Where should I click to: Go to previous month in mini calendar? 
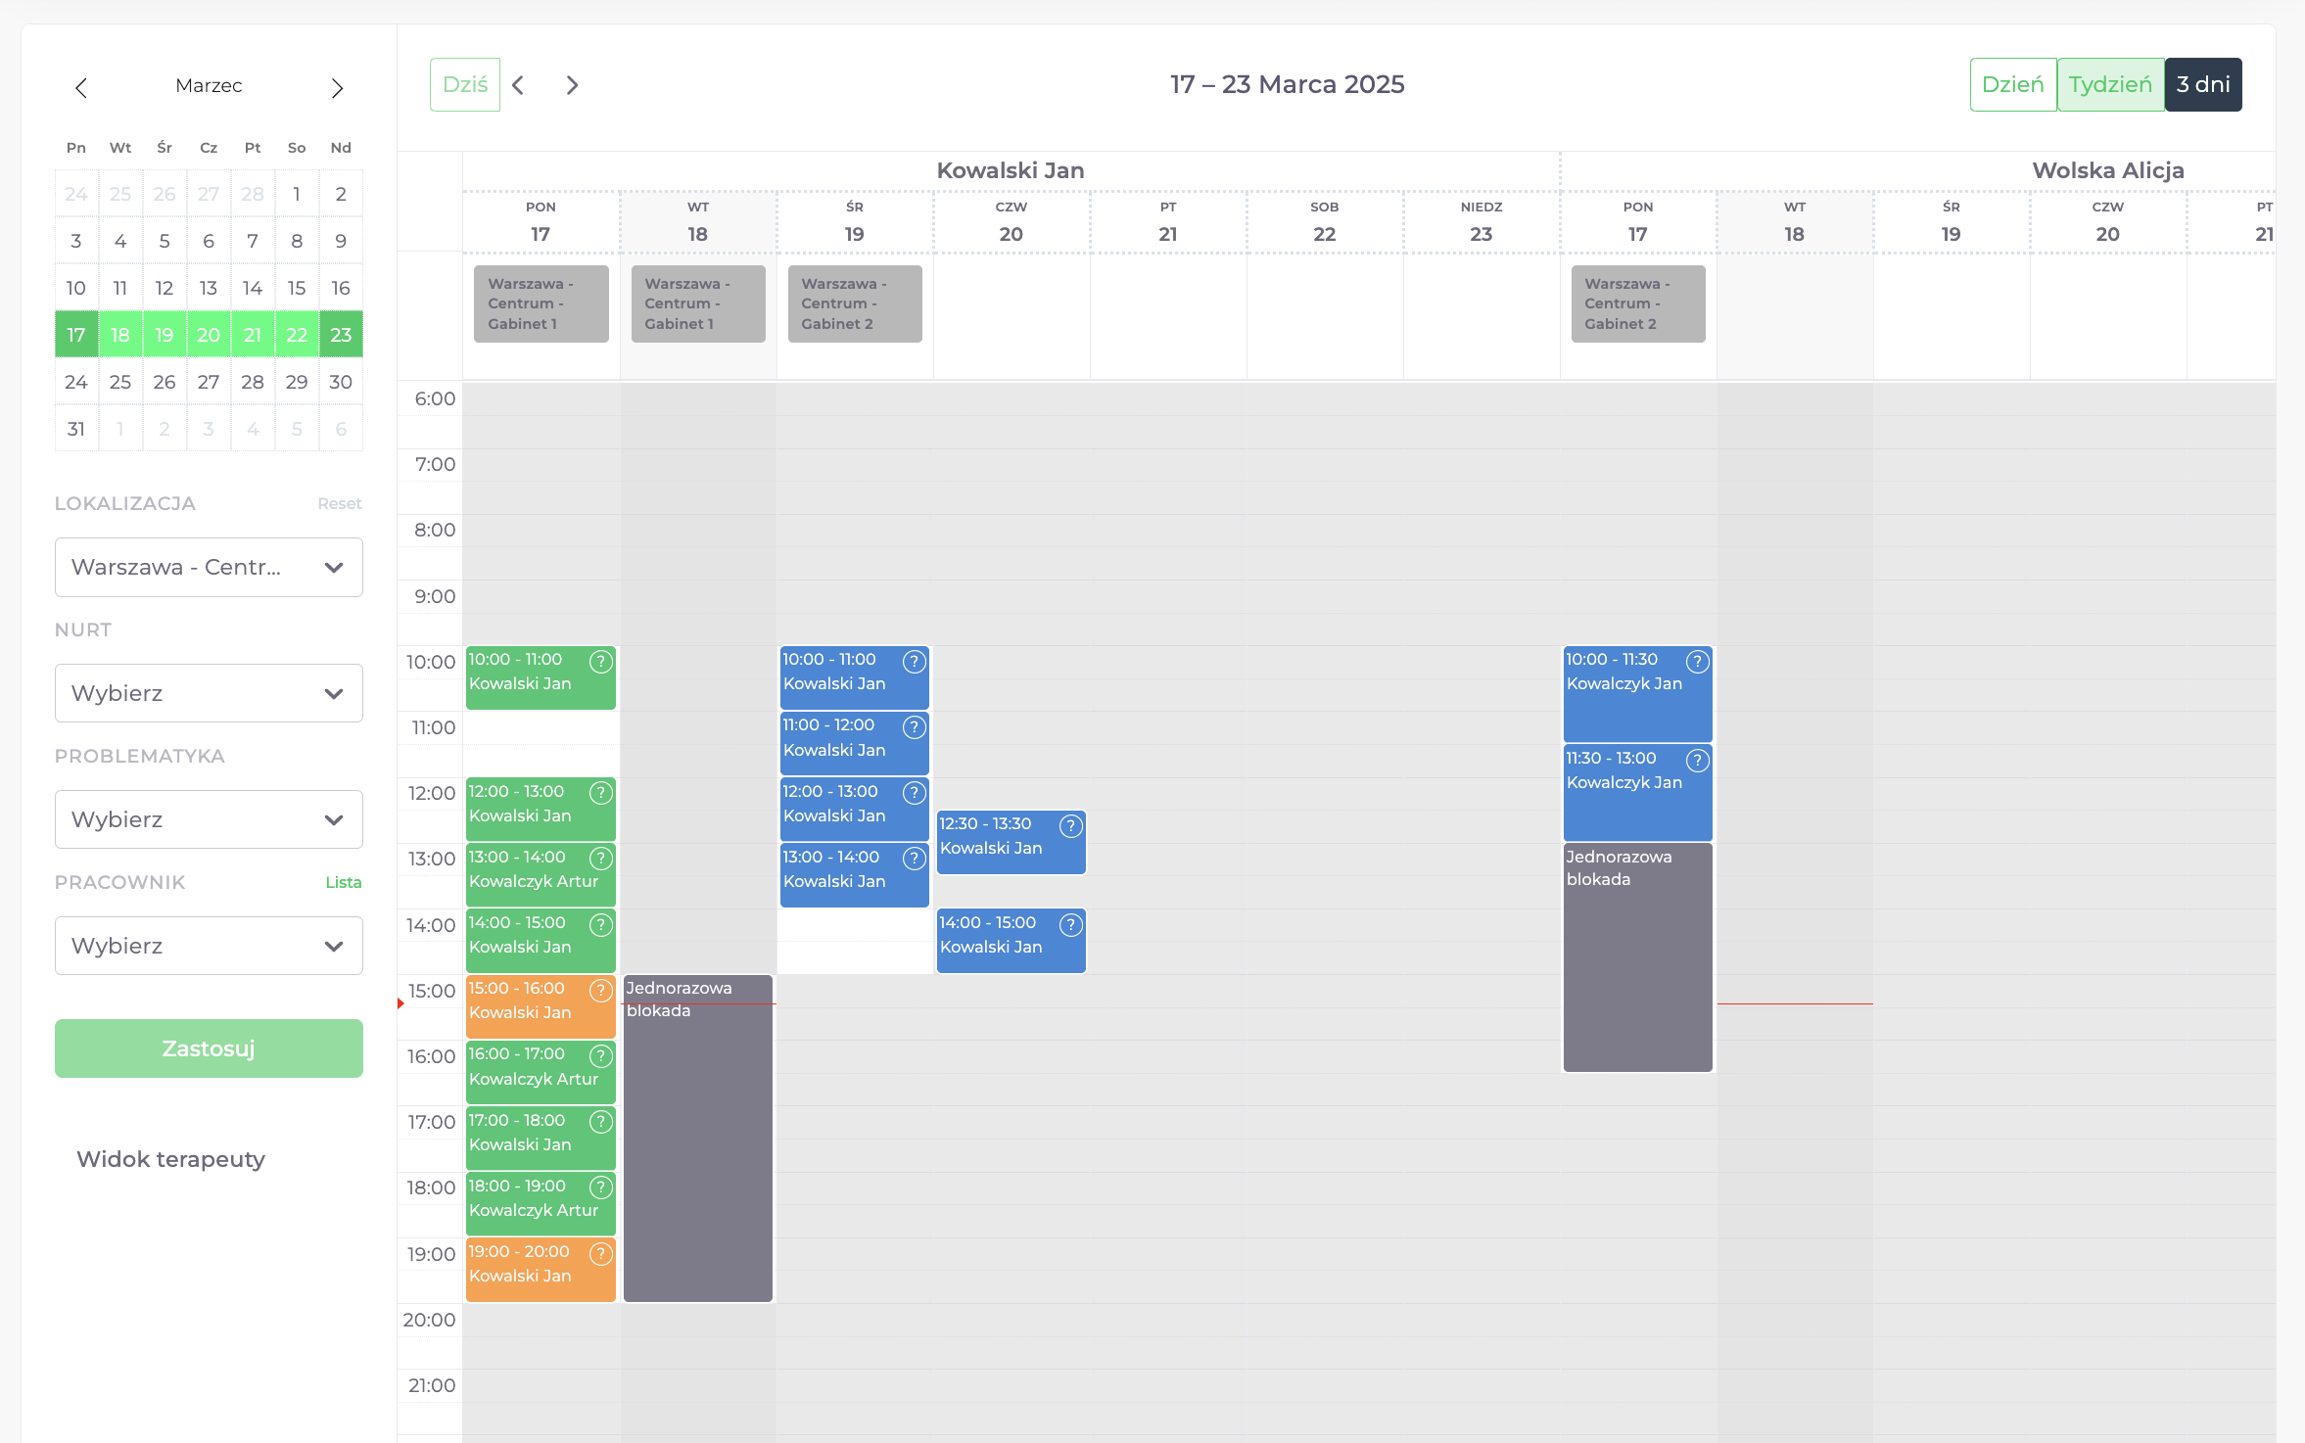[x=81, y=88]
